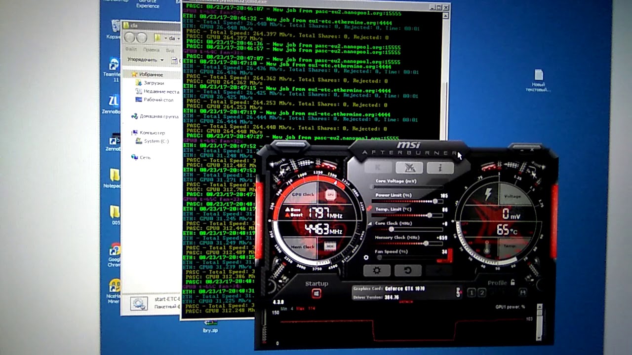Click the Afterburner info 'i' button
This screenshot has height=355, width=632.
click(440, 168)
